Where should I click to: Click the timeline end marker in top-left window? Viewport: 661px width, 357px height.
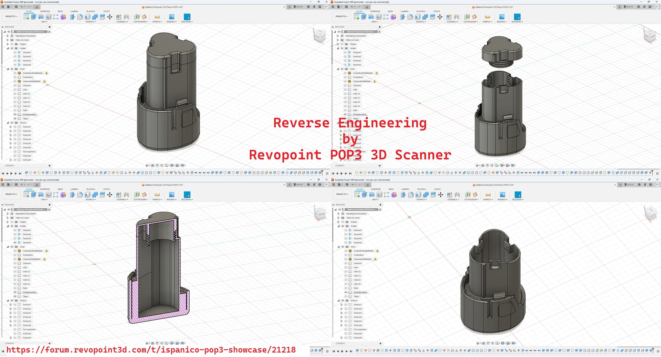pos(322,172)
